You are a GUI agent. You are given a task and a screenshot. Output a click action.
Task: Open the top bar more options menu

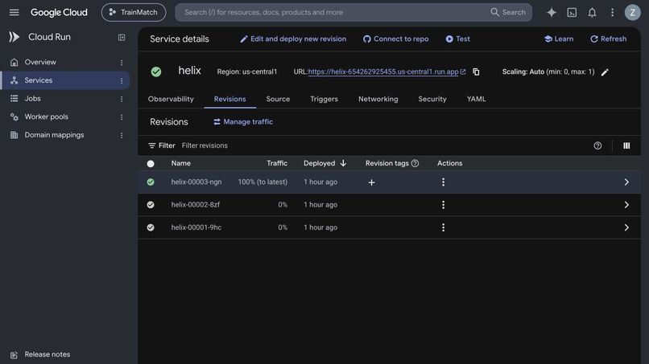point(612,12)
